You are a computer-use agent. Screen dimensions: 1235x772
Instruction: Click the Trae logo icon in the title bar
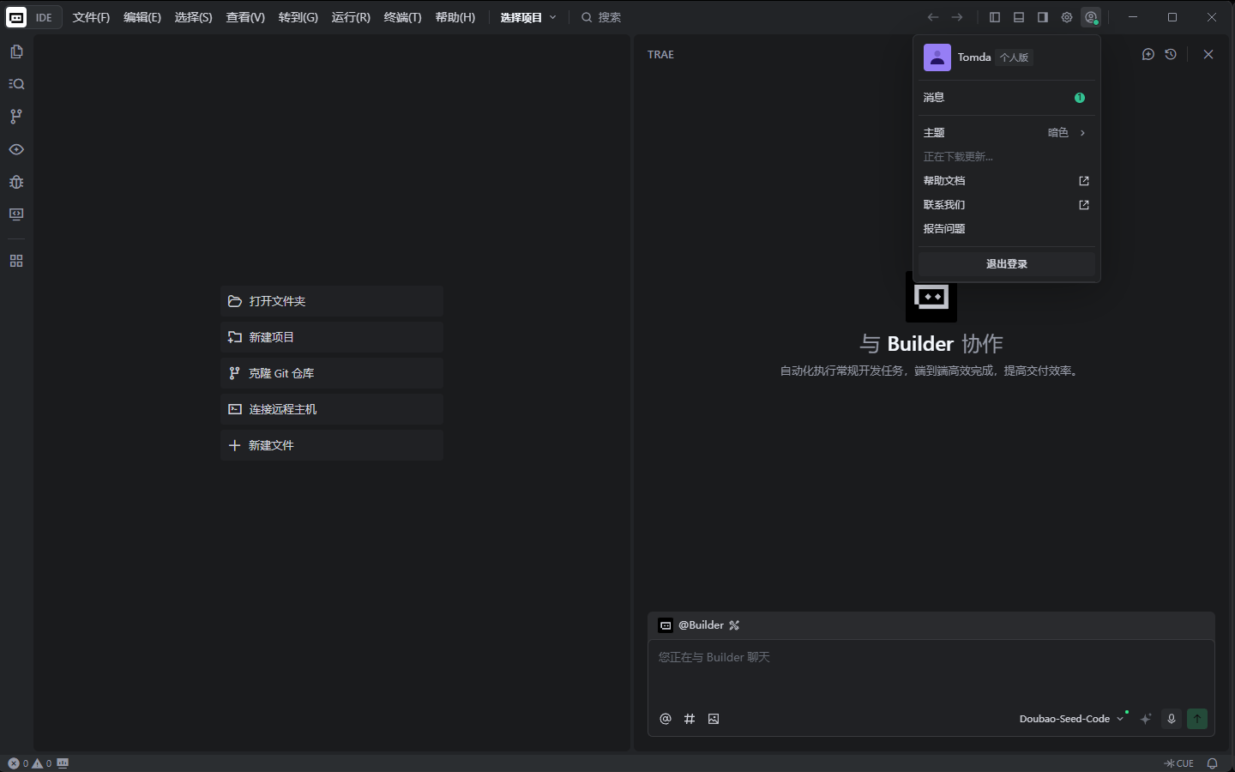coord(16,17)
